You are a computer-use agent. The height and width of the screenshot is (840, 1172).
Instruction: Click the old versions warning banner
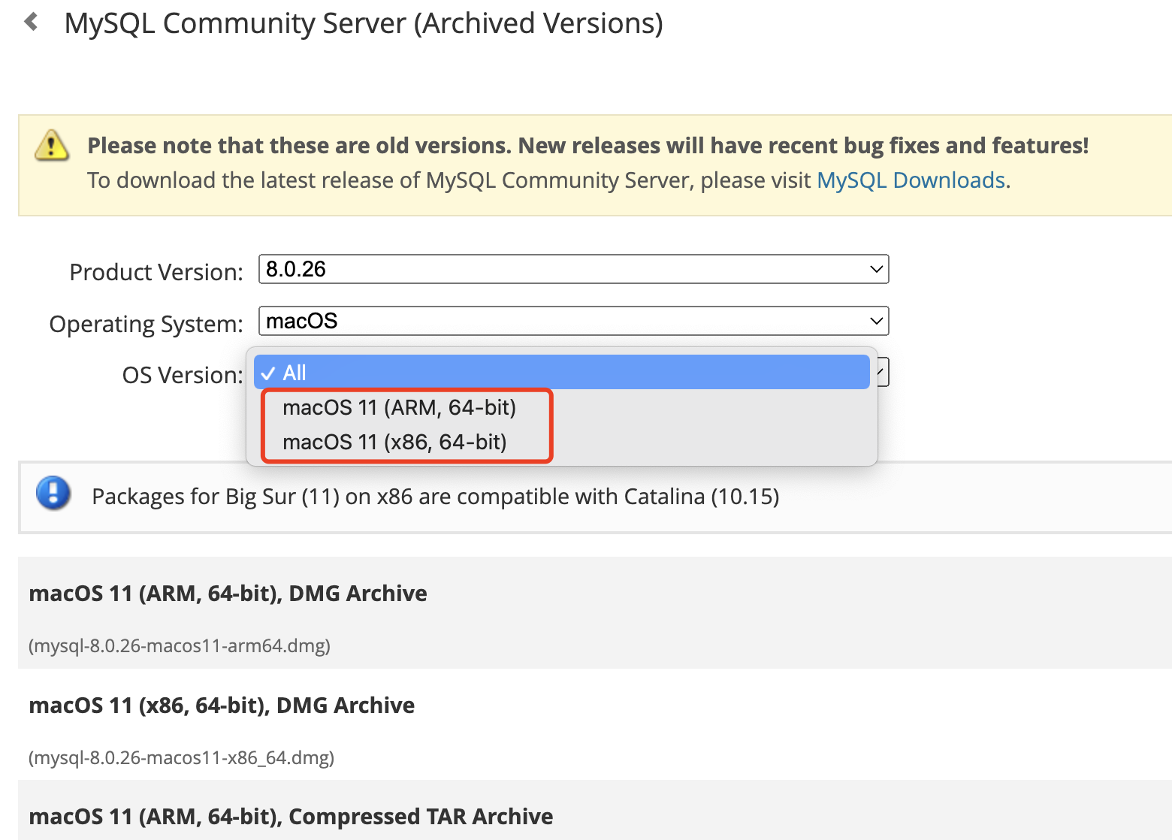point(586,163)
